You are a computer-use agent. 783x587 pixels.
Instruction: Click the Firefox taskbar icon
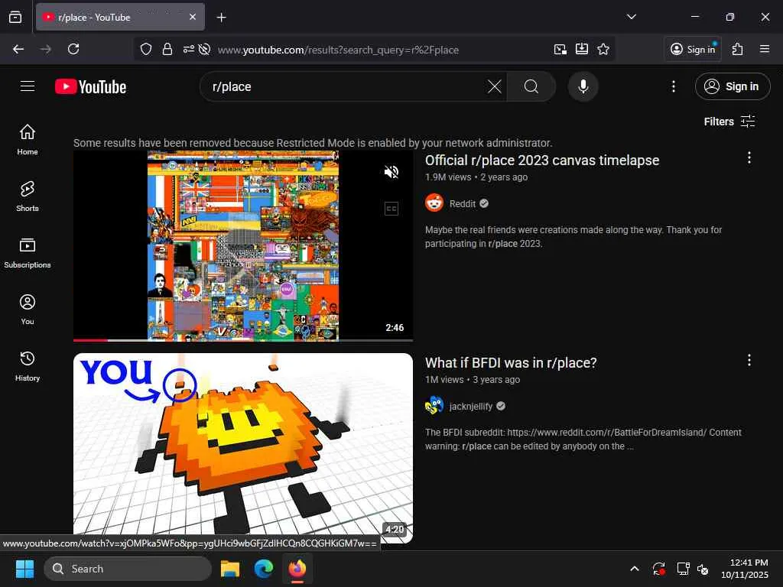(x=297, y=569)
